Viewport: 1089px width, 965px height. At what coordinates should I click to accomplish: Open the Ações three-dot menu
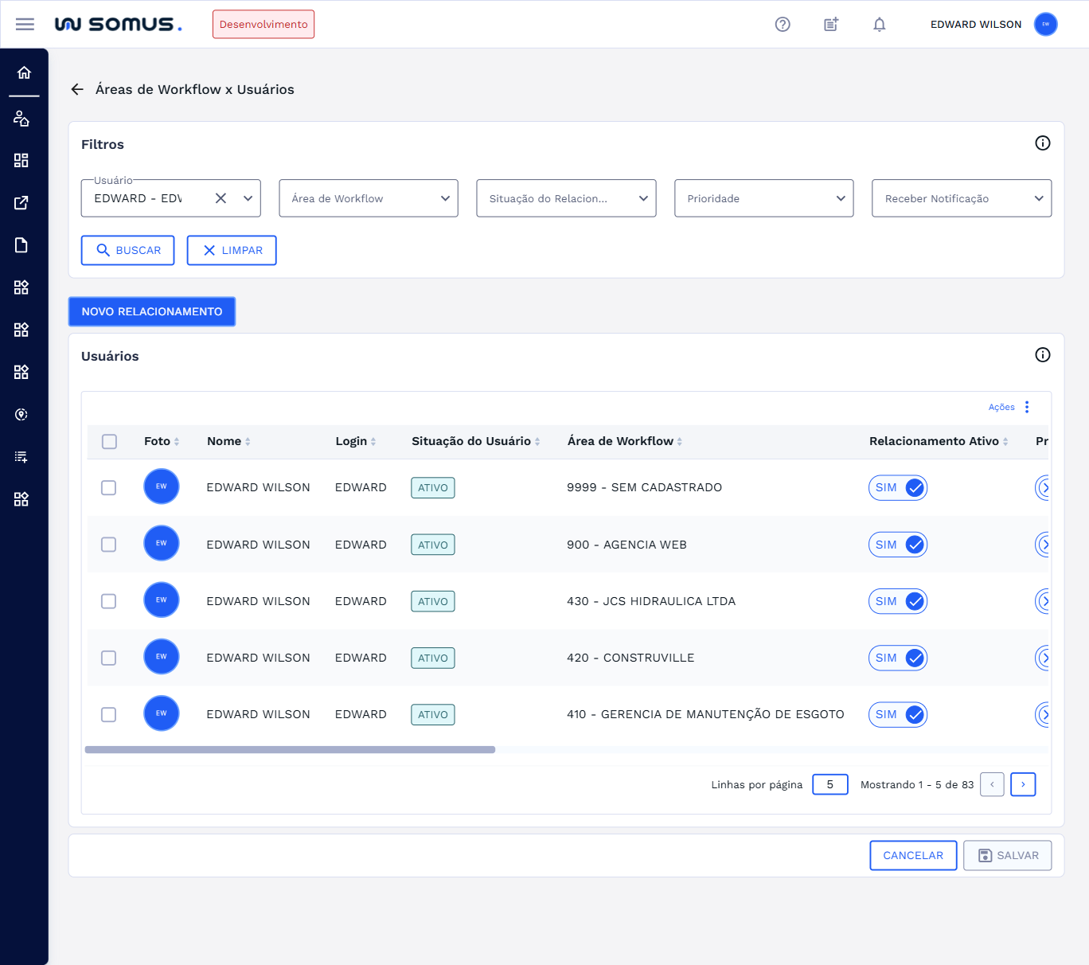[x=1027, y=407]
